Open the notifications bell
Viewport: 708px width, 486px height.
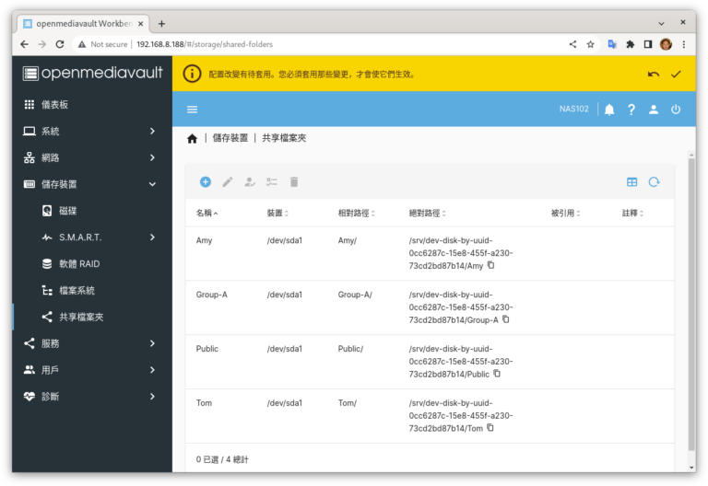609,110
